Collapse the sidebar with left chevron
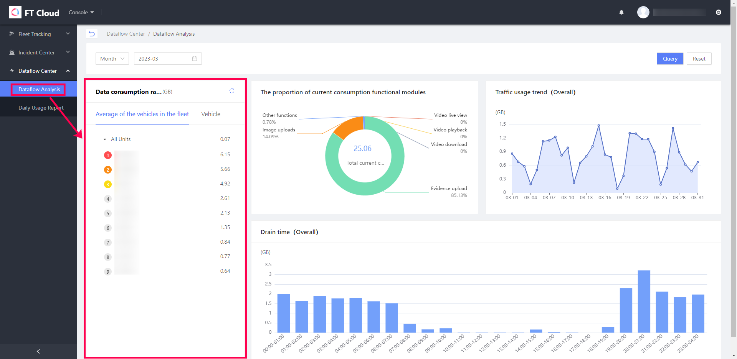Screen dimensions: 737x359 click(x=38, y=351)
